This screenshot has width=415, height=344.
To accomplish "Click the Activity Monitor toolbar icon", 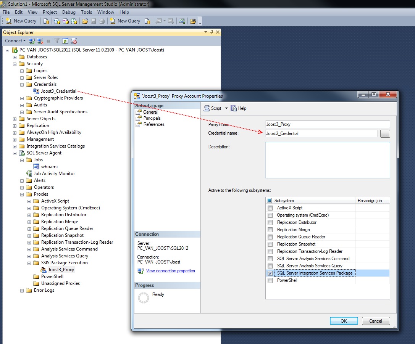I will pos(182,21).
